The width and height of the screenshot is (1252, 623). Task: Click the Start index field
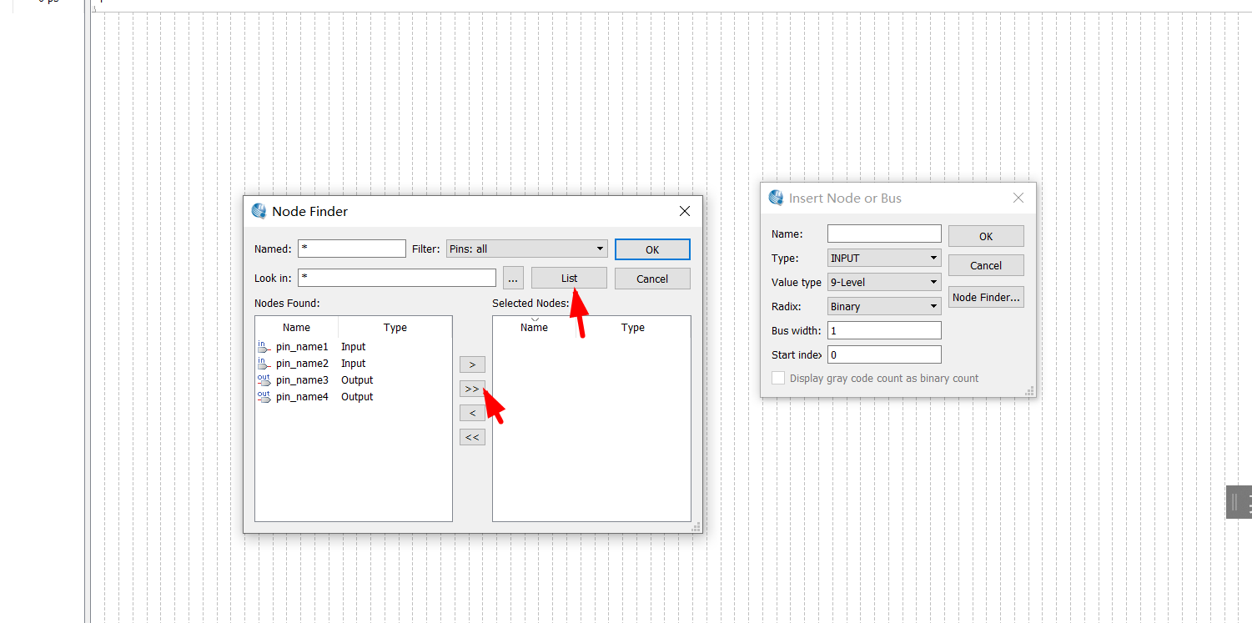click(x=884, y=354)
